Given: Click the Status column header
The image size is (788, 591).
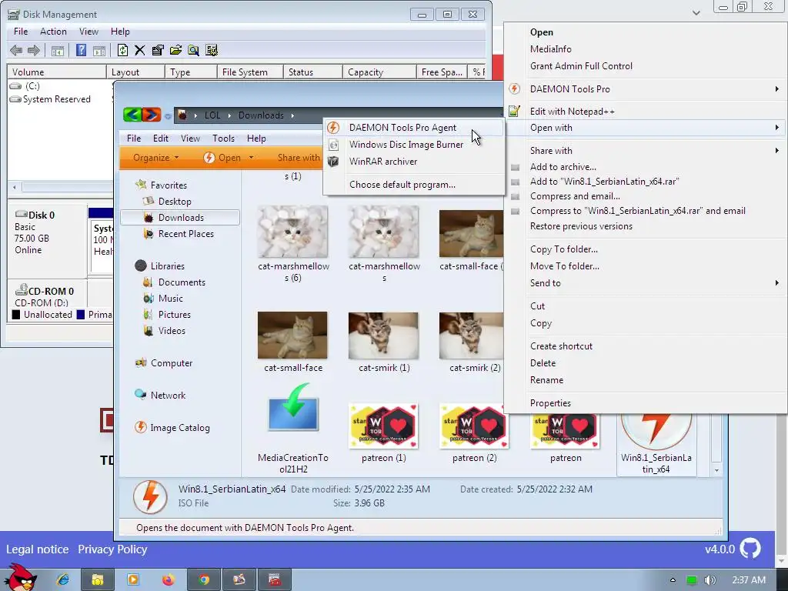Looking at the screenshot, I should point(313,72).
